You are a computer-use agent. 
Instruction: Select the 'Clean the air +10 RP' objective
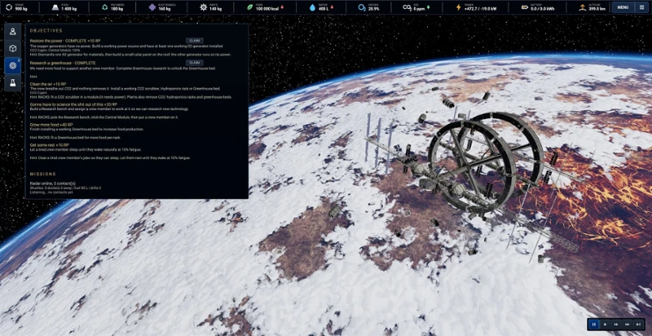[x=48, y=84]
